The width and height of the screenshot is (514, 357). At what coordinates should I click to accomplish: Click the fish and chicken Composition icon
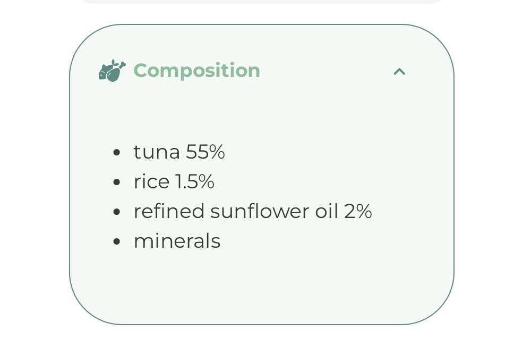point(112,71)
